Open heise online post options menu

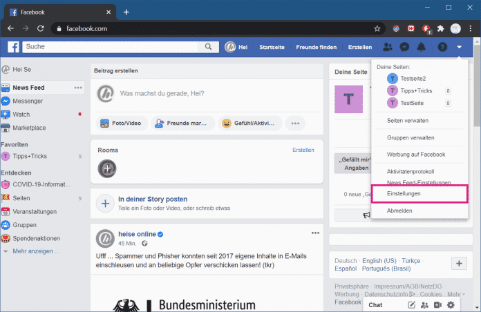click(x=316, y=233)
